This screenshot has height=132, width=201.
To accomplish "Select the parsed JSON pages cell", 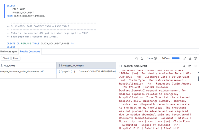I will (x=86, y=72).
